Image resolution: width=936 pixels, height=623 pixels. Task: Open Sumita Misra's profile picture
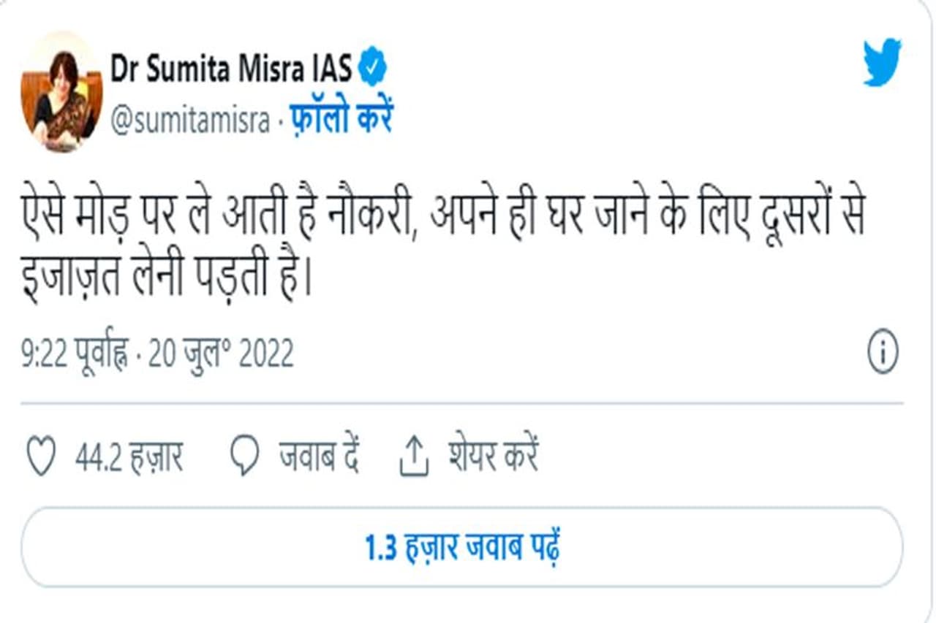pyautogui.click(x=61, y=93)
